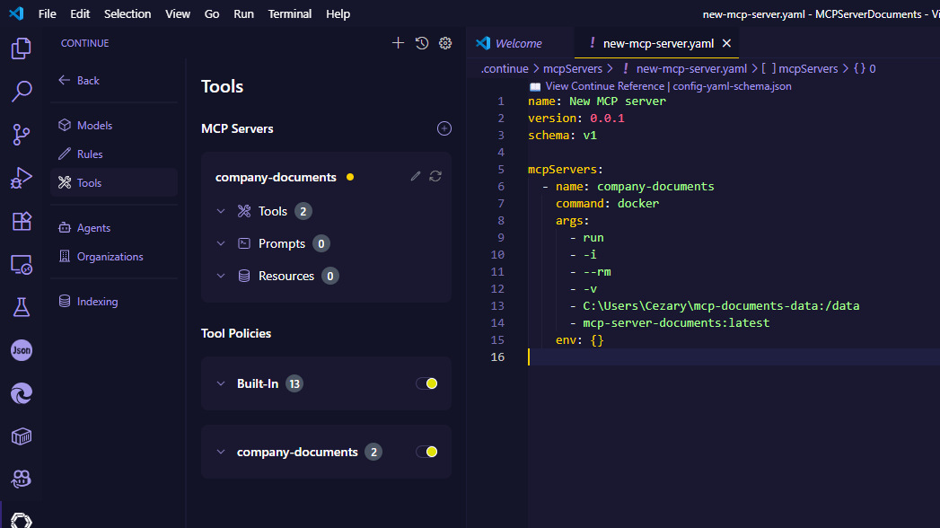Viewport: 940px width, 528px height.
Task: Expand Resources under company-documents server
Action: point(221,276)
